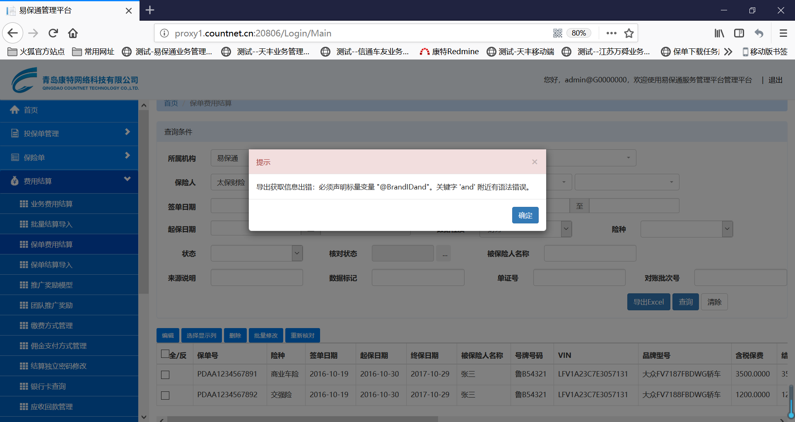
Task: Close the 提示 error dialog with X
Action: [x=535, y=162]
